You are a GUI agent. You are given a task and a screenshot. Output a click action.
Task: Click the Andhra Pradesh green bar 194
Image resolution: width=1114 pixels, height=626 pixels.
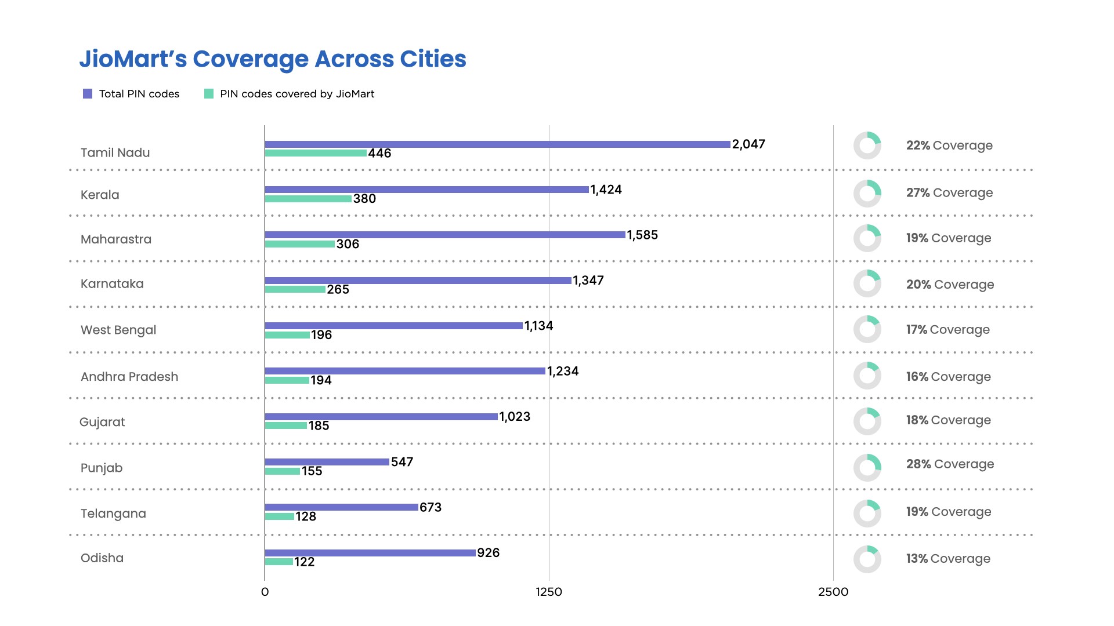point(287,380)
